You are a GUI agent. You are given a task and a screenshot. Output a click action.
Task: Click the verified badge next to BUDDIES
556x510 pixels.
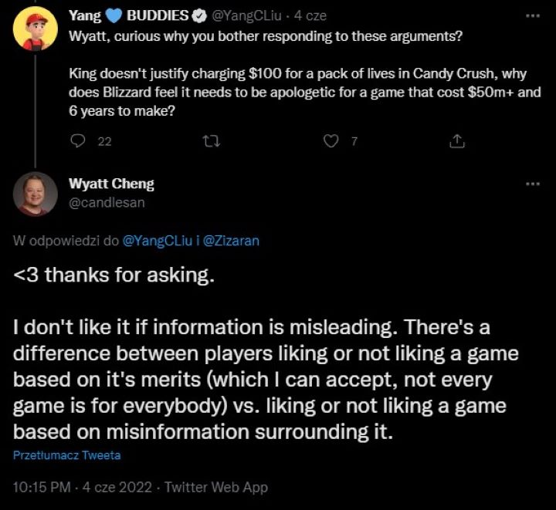(x=198, y=15)
